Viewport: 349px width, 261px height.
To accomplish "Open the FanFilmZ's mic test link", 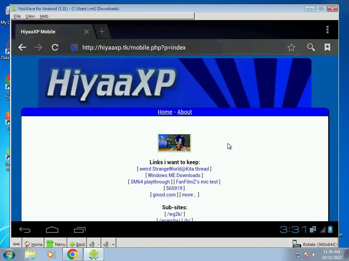I will pyautogui.click(x=197, y=182).
